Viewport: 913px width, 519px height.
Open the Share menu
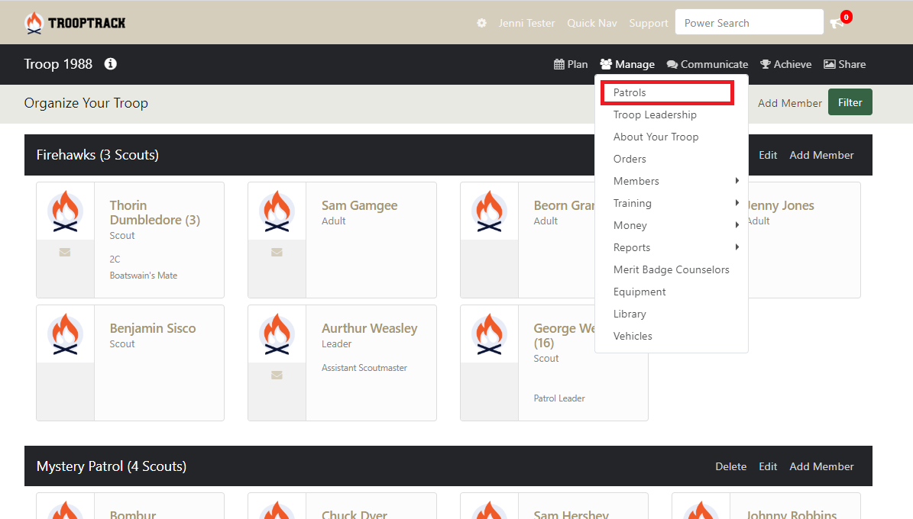[x=845, y=64]
